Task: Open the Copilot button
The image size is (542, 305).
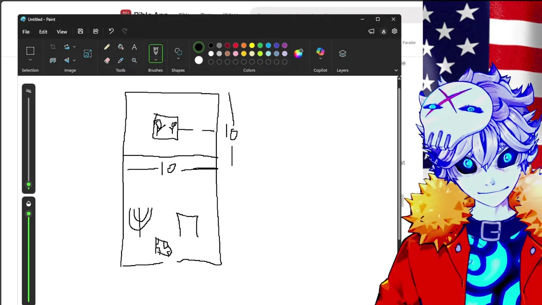Action: 320,51
